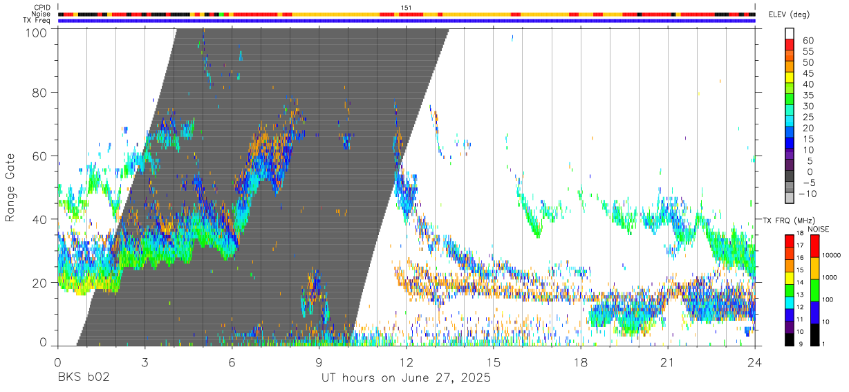Click the TX Freq row label
849x392 pixels.
pos(37,21)
